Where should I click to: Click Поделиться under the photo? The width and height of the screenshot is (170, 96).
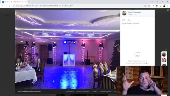coord(70,91)
